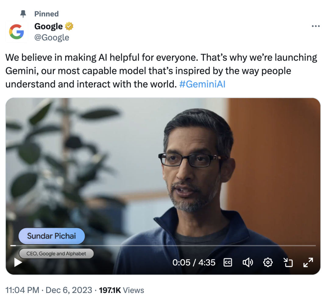Viewport: 329px width, 303px height.
Task: Play the Gemini video
Action: pyautogui.click(x=18, y=262)
